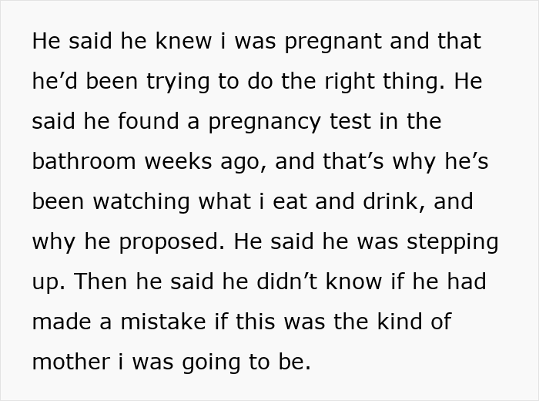Click the word "mother" in the last line

(75, 362)
